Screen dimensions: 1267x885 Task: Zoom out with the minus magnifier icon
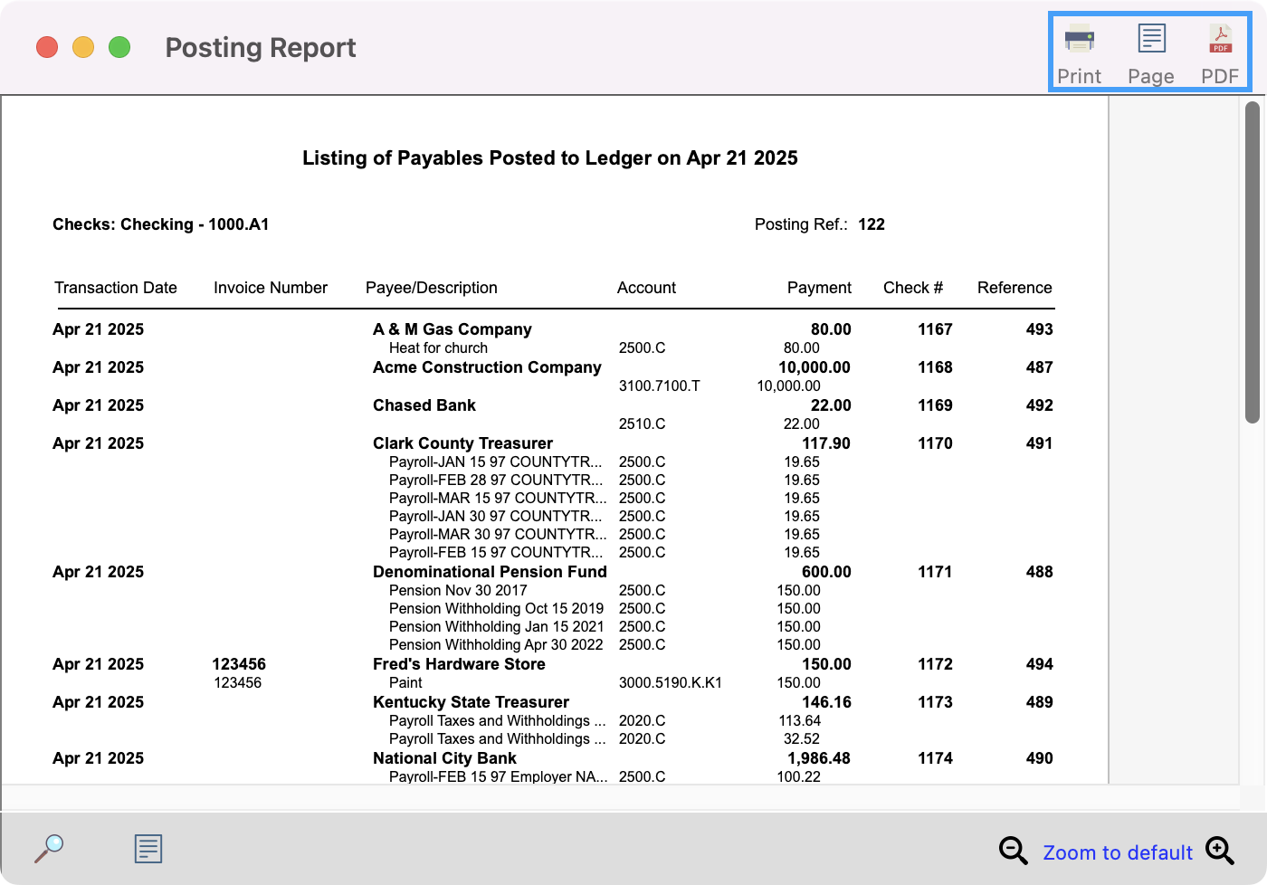[1013, 851]
